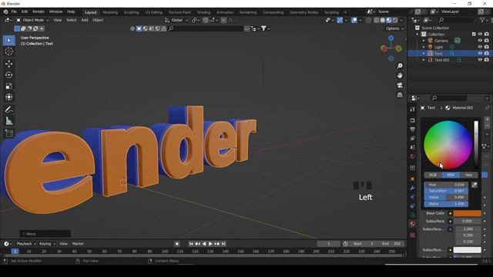Switch to the Shading workspace tab
The image size is (493, 277).
pos(203,12)
